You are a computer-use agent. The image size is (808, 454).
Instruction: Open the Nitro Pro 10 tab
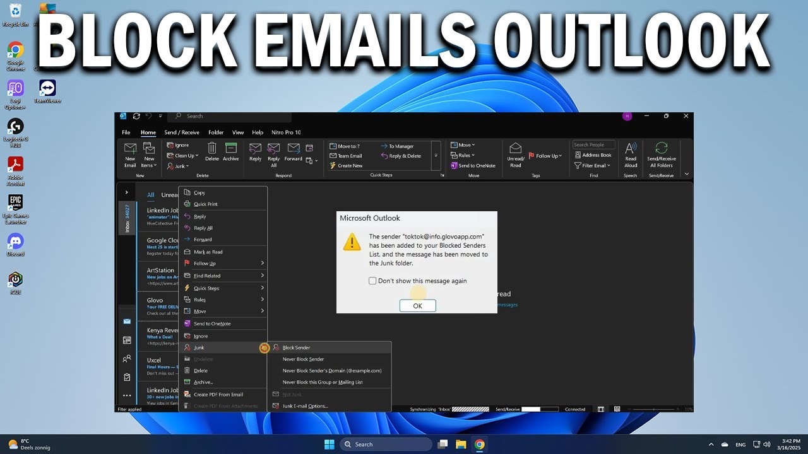coord(286,132)
